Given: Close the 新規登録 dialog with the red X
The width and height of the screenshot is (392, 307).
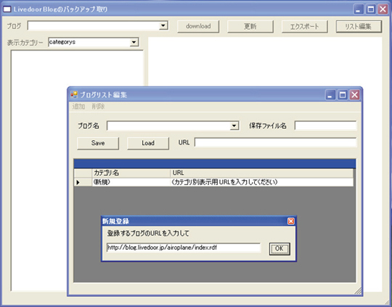Looking at the screenshot, I should point(291,221).
